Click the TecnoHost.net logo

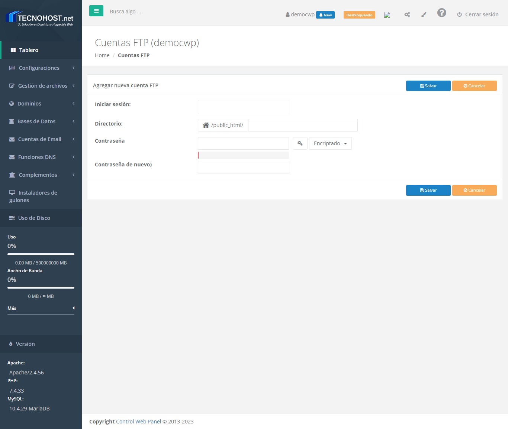click(x=40, y=19)
